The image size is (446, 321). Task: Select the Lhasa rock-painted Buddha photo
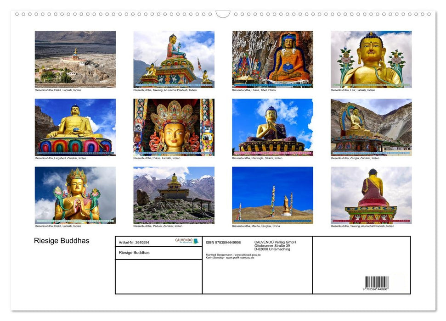coord(272,59)
